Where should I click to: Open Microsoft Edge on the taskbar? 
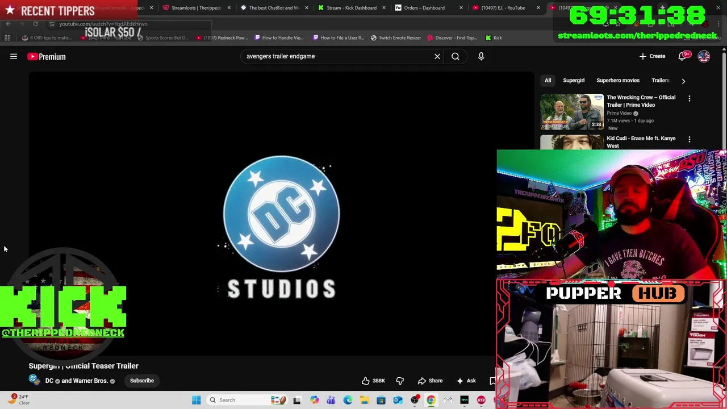click(x=348, y=400)
